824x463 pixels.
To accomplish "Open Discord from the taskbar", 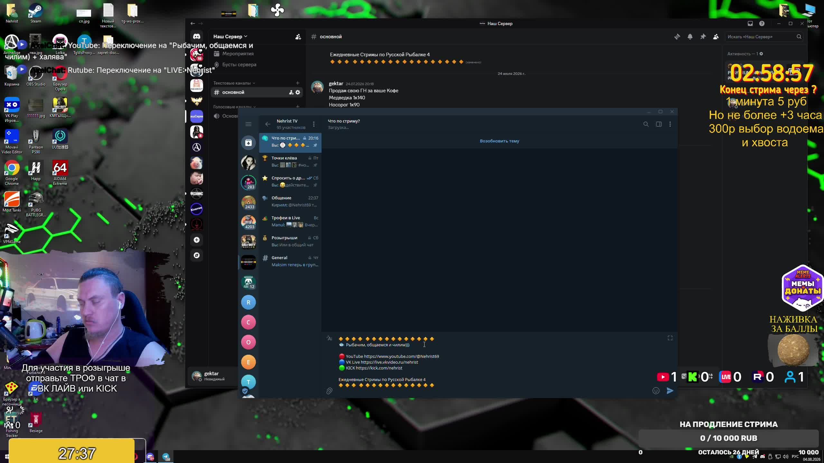I will (150, 457).
